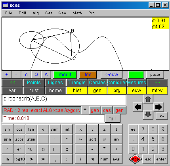Click the right arrow navigation key

(159, 107)
